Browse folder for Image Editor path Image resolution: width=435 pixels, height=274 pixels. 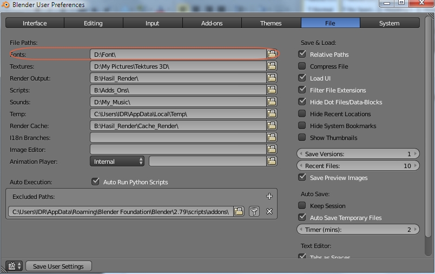pyautogui.click(x=272, y=149)
